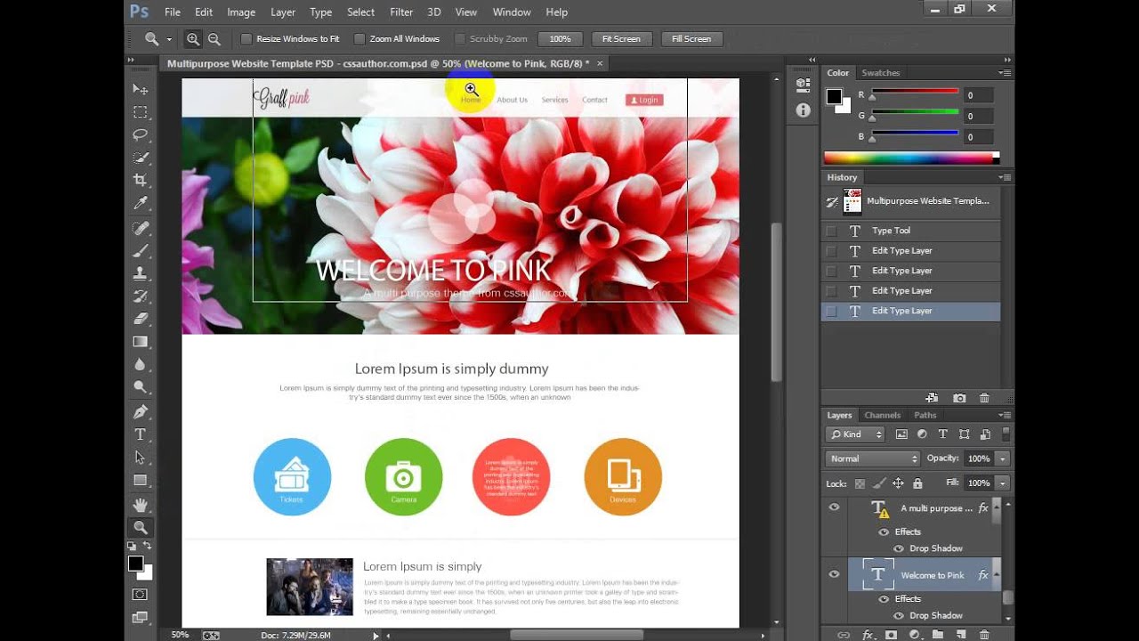Screen dimensions: 1139x641
Task: Select the Eraser tool
Action: click(x=141, y=318)
